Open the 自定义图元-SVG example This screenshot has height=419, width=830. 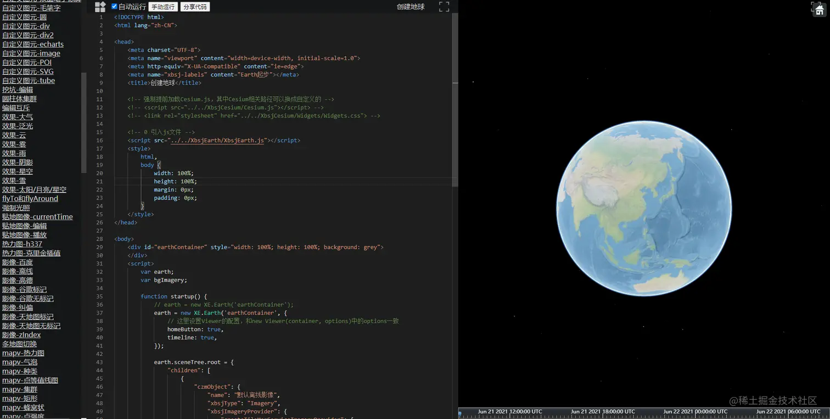click(28, 71)
